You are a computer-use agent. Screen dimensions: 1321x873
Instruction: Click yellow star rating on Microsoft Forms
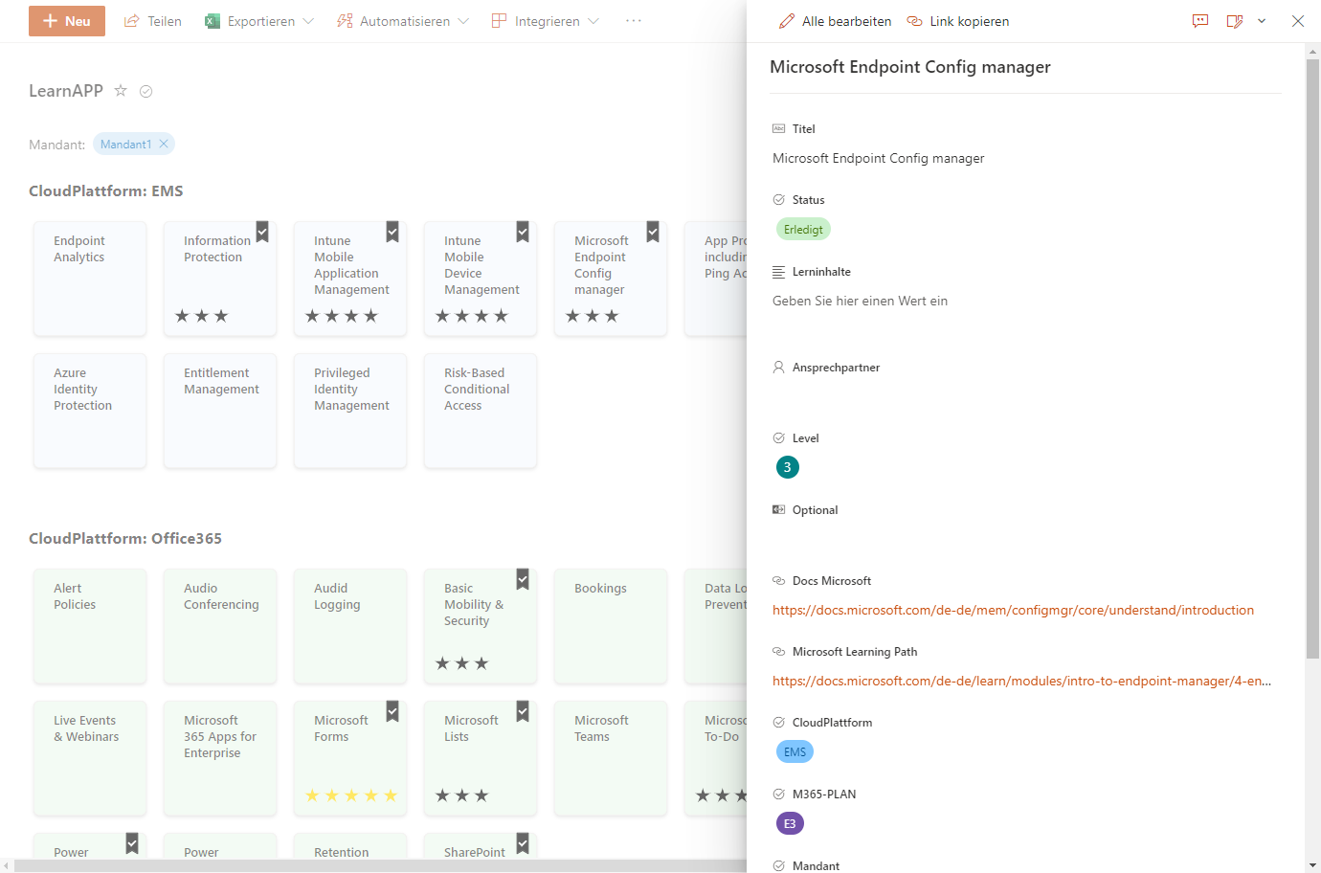(351, 795)
